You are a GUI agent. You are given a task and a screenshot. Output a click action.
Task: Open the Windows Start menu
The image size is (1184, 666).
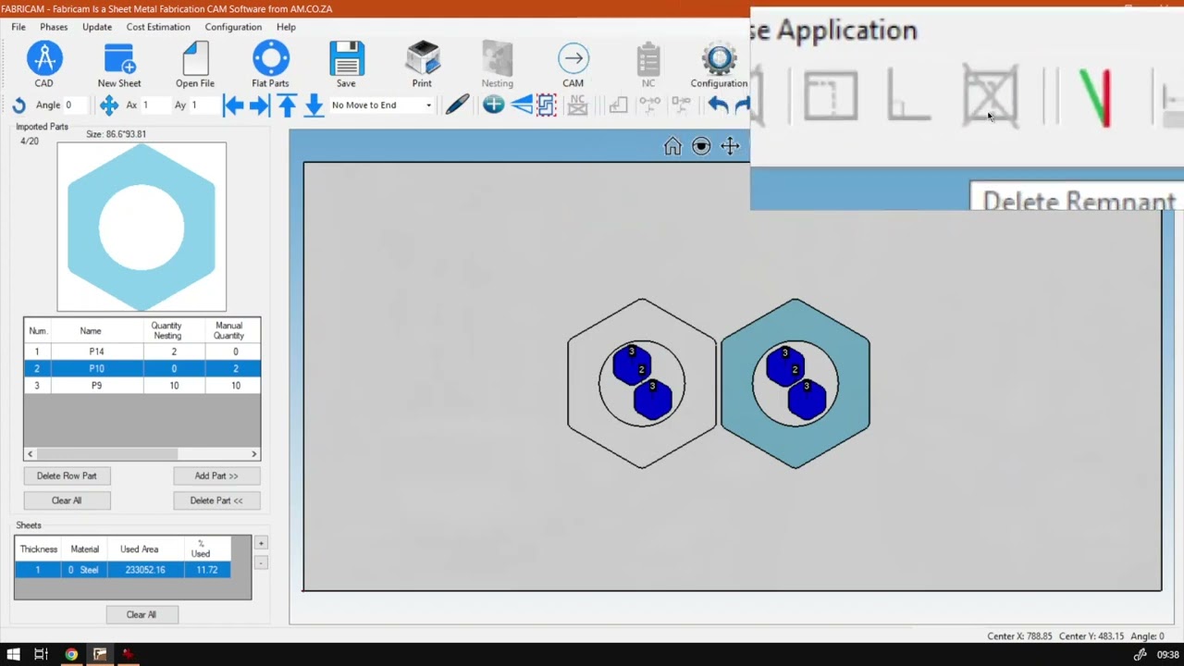(13, 655)
